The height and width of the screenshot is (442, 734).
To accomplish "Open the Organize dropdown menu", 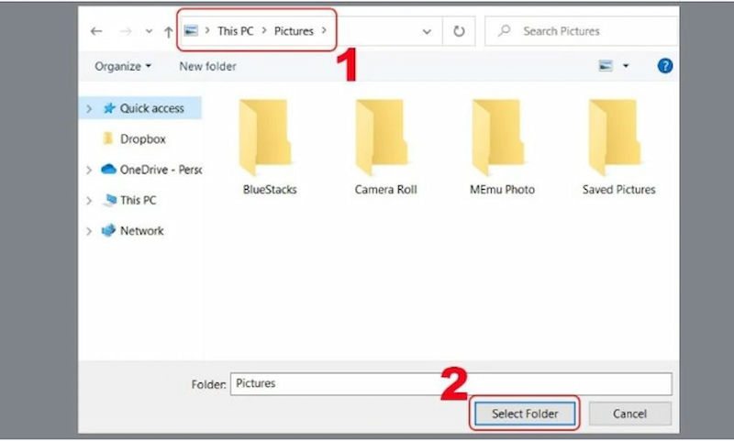I will (x=123, y=66).
